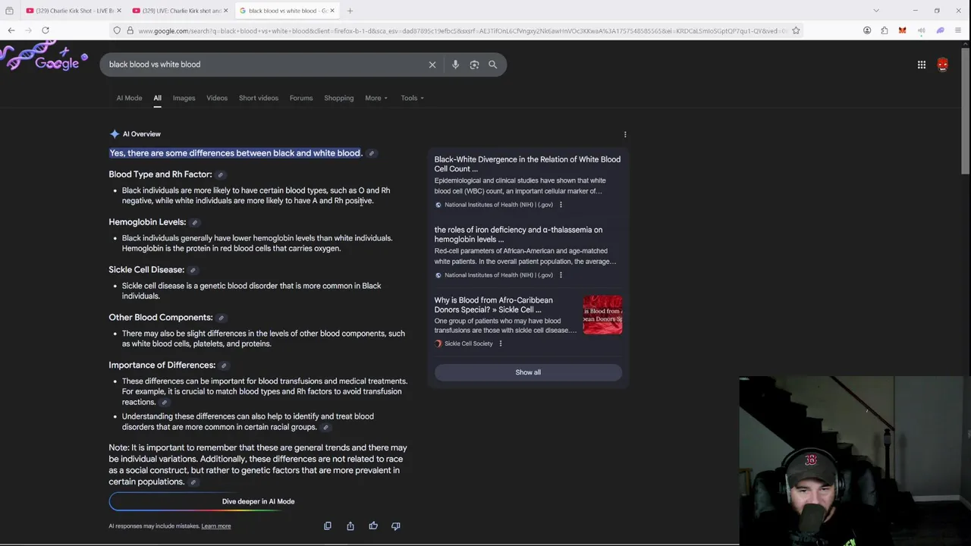Click 'Show all' sources button
Image resolution: width=971 pixels, height=546 pixels.
pos(528,372)
